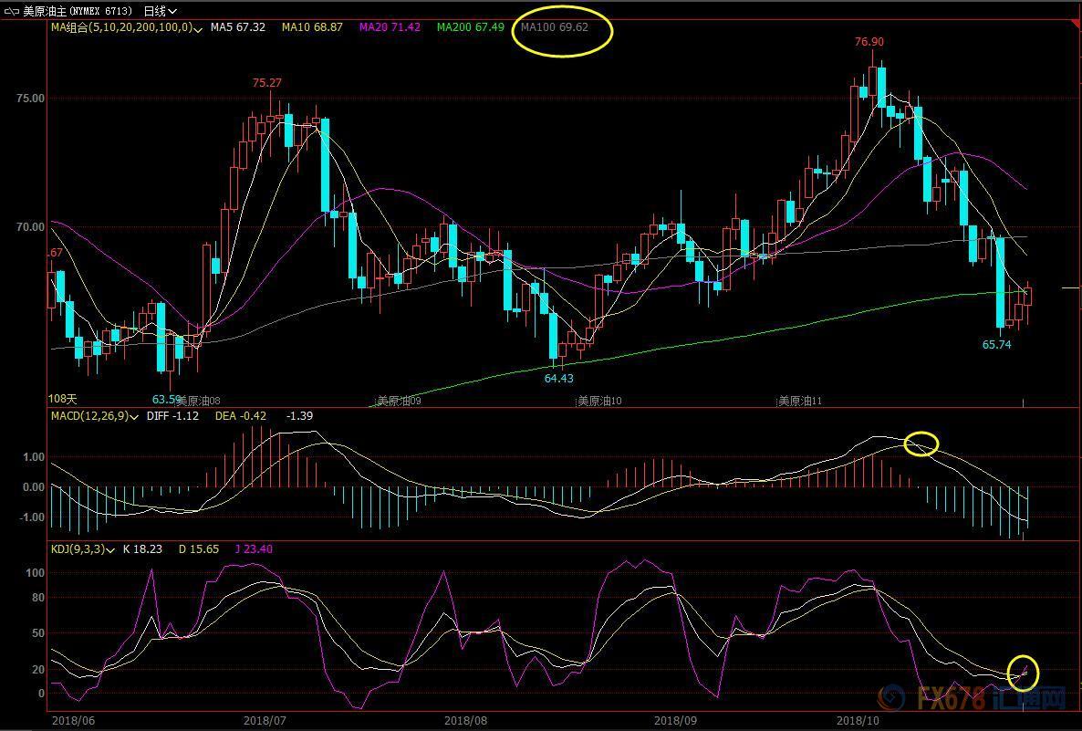Click the 65.74 low price label
This screenshot has height=731, width=1082.
pyautogui.click(x=996, y=345)
